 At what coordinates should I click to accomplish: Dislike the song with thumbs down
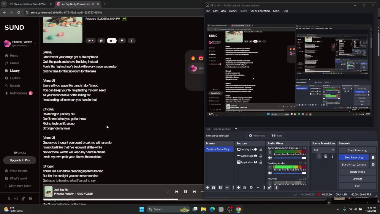(122, 41)
